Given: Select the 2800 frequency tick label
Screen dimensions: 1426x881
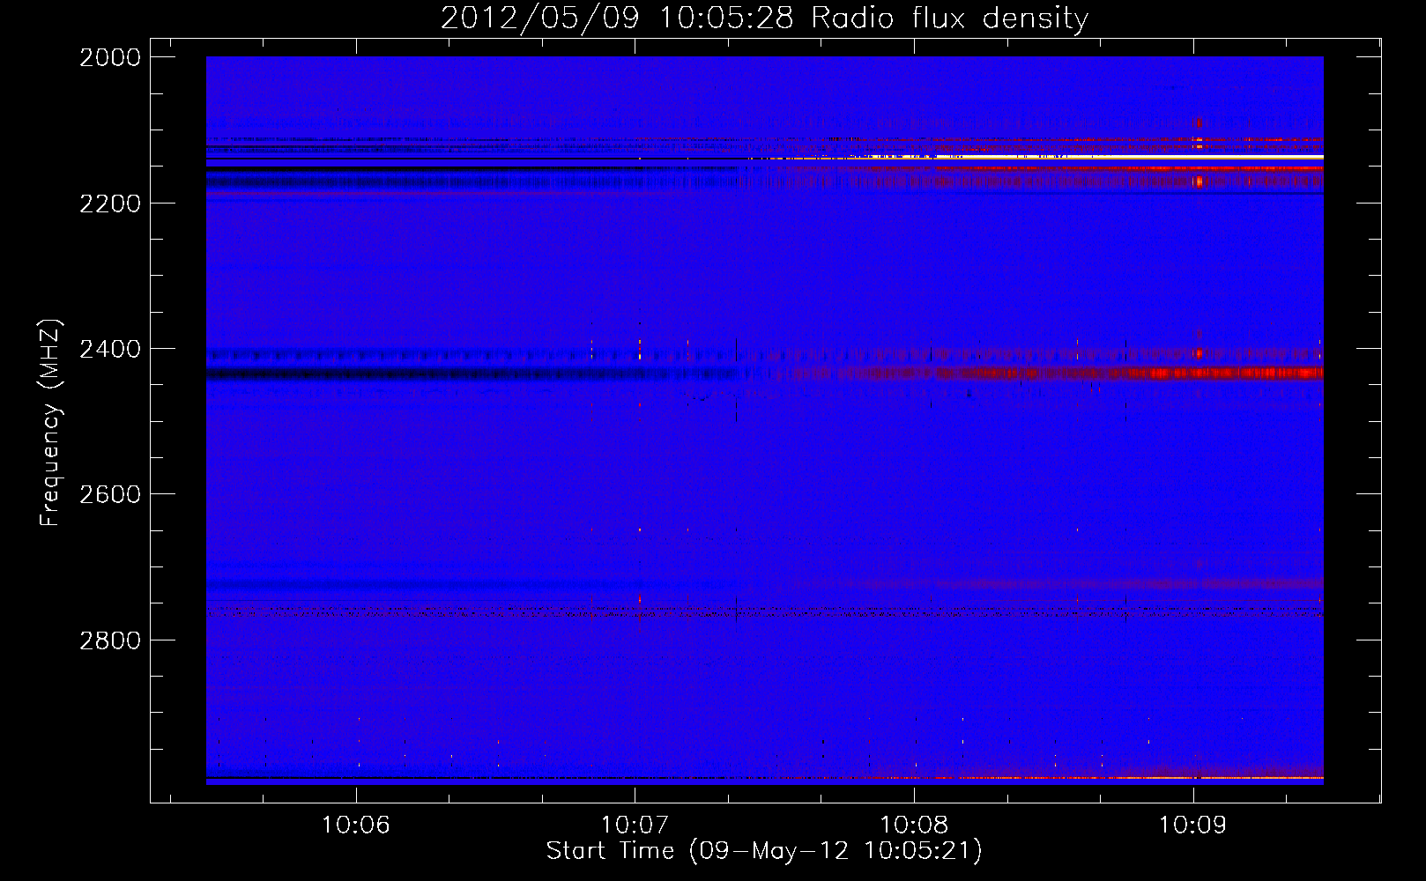Looking at the screenshot, I should (x=110, y=640).
